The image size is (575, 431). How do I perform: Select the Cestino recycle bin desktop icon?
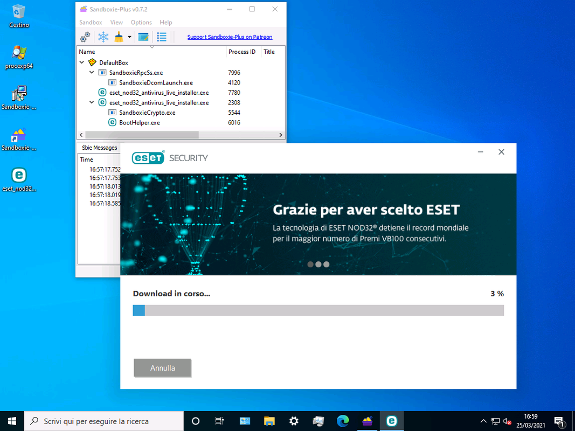click(x=19, y=16)
